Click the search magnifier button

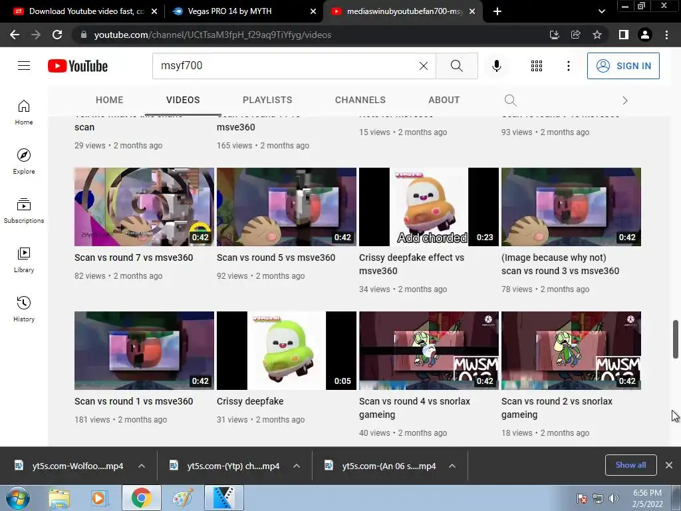coord(456,66)
